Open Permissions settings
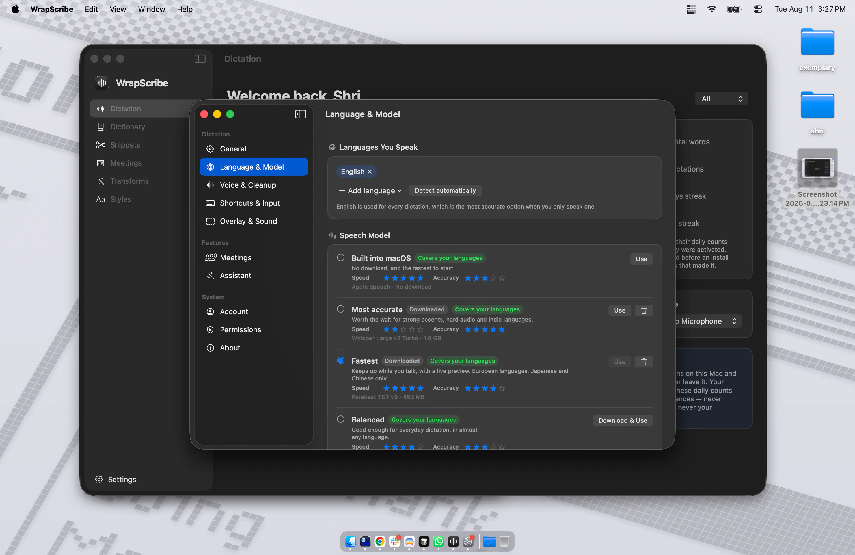Screen dimensions: 855x555 point(254,329)
